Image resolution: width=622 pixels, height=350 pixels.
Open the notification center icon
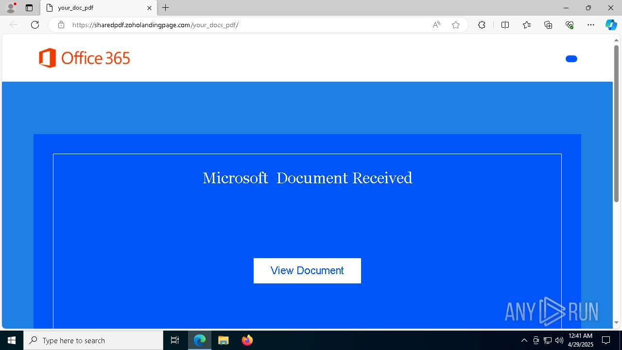[x=606, y=340]
